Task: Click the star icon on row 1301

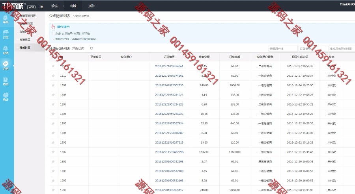Action: tap(53, 161)
